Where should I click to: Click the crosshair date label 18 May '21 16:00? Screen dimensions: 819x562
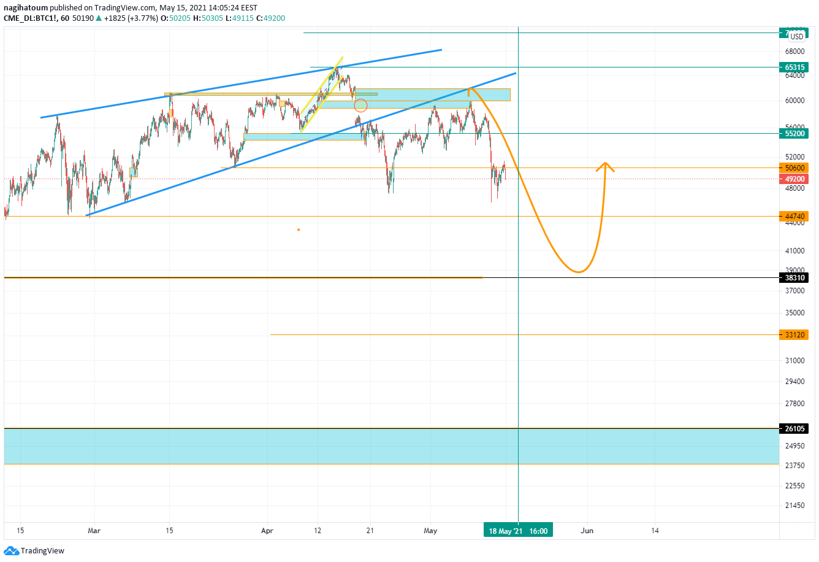[x=518, y=531]
